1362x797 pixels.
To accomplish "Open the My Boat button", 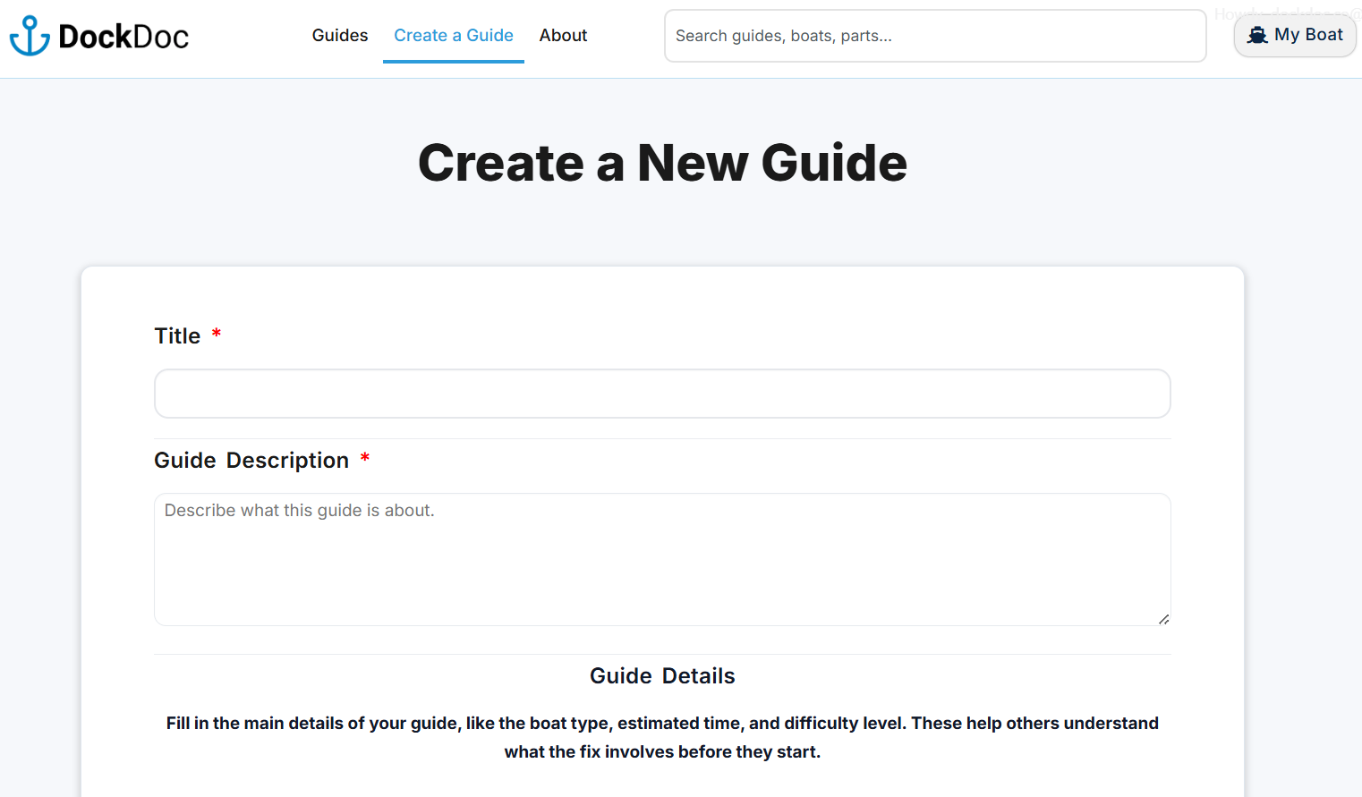I will pos(1294,36).
